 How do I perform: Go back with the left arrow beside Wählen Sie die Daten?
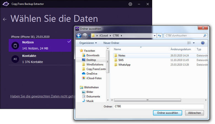pyautogui.click(x=5, y=19)
